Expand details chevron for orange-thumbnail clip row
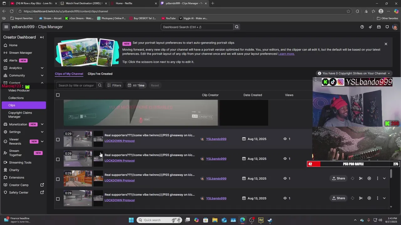Viewport: 401px width, 225px height. 384,178
